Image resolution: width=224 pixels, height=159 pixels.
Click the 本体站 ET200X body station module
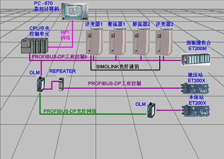click(x=196, y=111)
